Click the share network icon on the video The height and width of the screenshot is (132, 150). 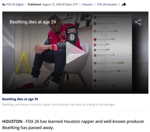coord(138,22)
